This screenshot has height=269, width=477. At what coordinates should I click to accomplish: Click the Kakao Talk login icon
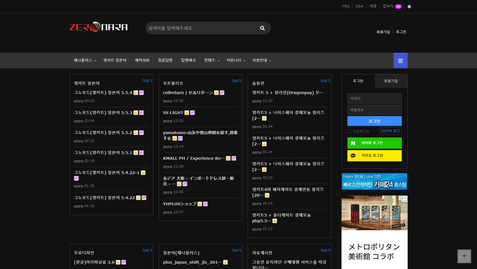click(353, 156)
